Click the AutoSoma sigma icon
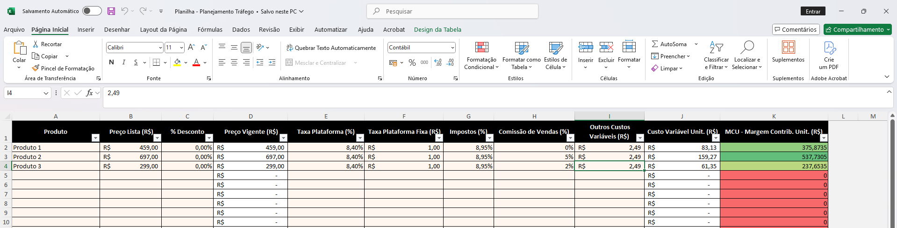 [655, 44]
